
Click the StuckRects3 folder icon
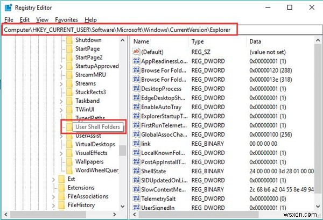(x=69, y=92)
